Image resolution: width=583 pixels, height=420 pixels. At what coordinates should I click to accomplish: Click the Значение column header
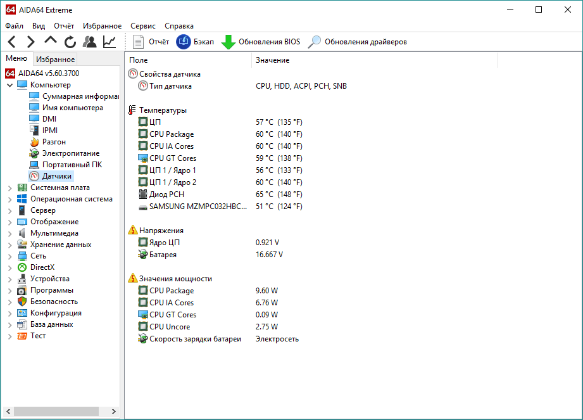[375, 60]
